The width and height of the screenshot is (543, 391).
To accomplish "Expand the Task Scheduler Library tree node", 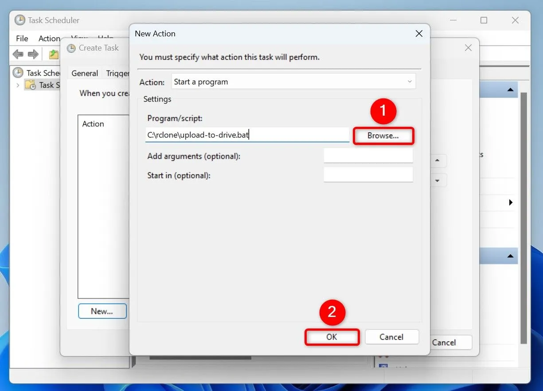I will (18, 85).
